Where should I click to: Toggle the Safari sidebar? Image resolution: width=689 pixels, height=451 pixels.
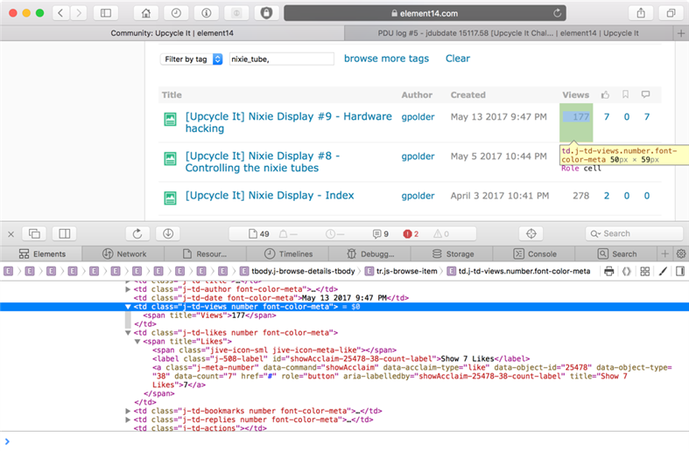pyautogui.click(x=106, y=13)
